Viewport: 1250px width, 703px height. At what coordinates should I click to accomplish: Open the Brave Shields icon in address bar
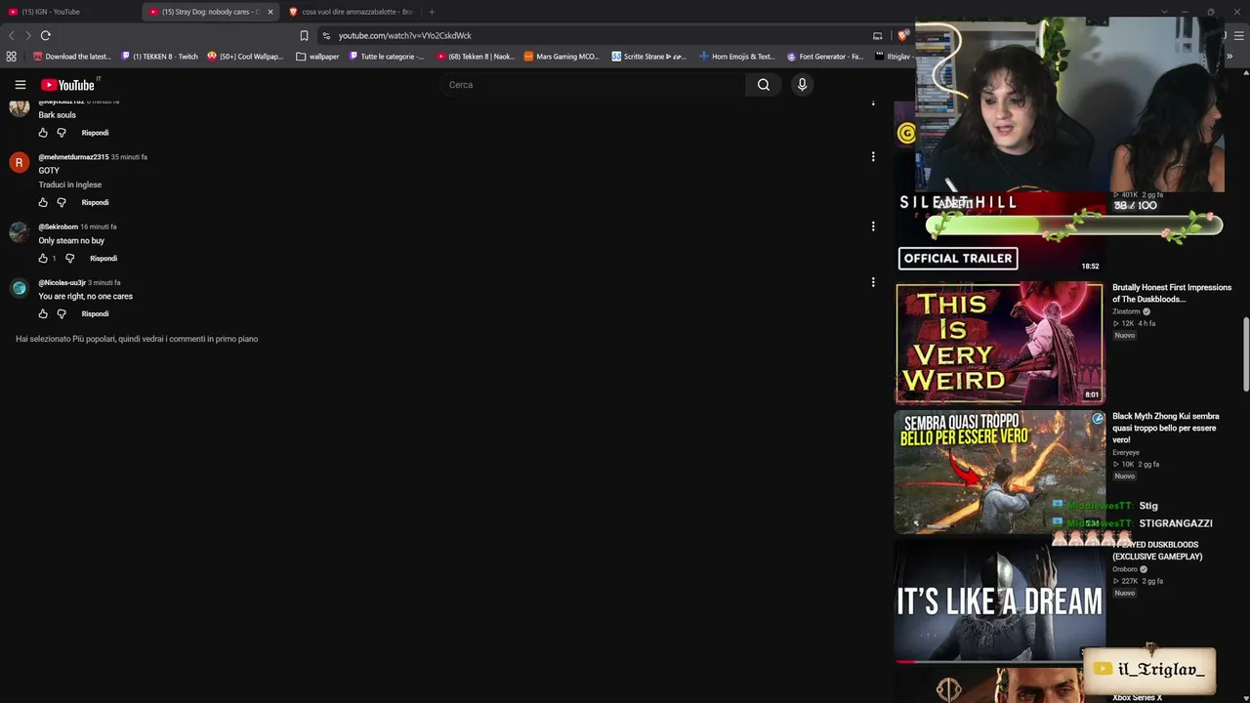[x=903, y=35]
